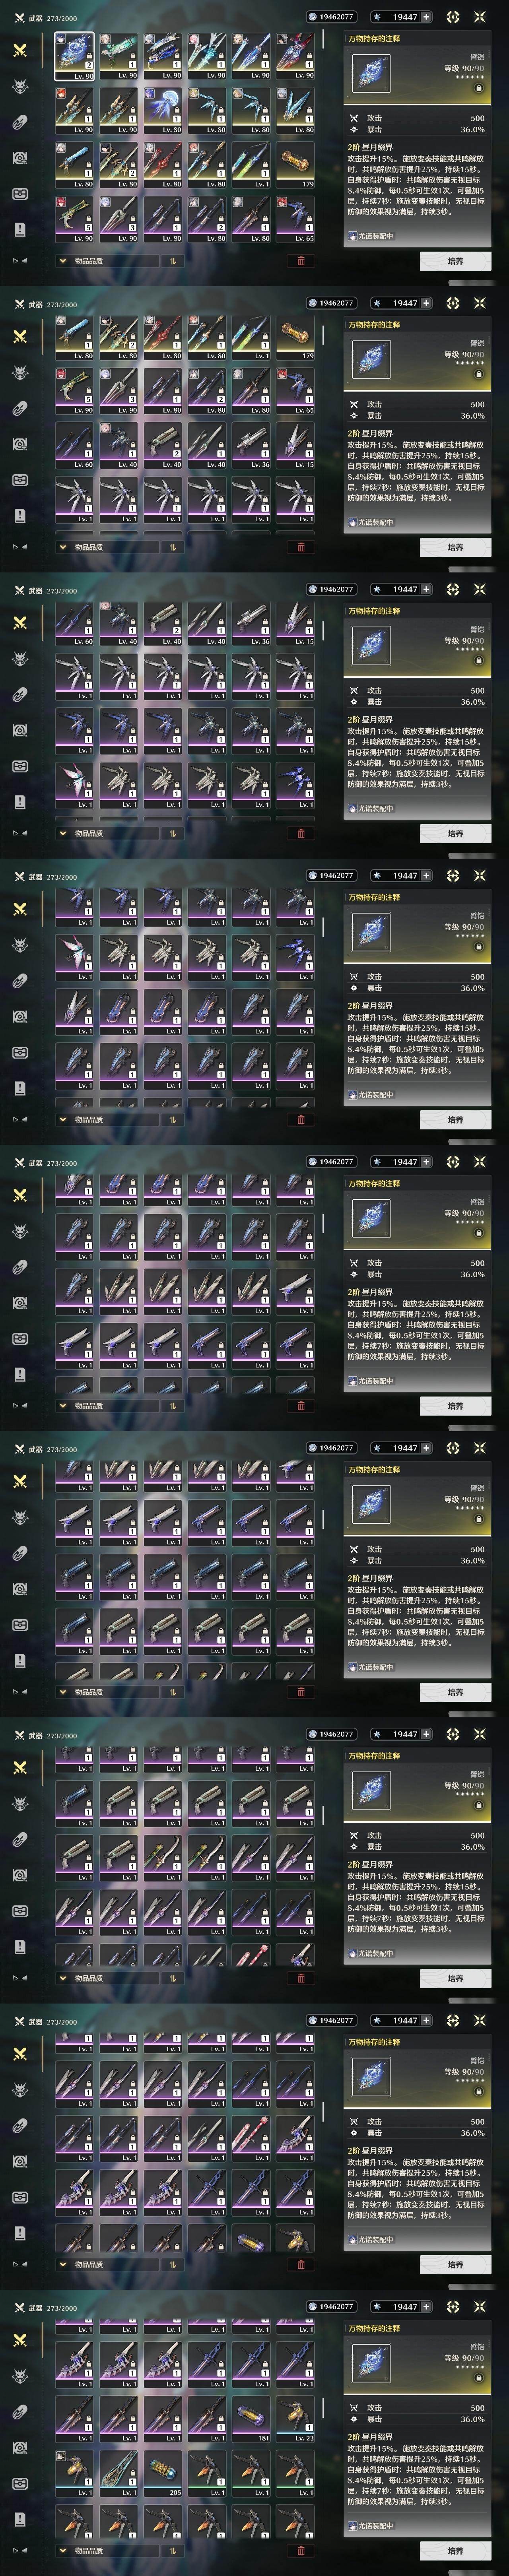509x2576 pixels.
Task: Expand the small arrows below topmost sidebar icons
Action: pos(19,261)
